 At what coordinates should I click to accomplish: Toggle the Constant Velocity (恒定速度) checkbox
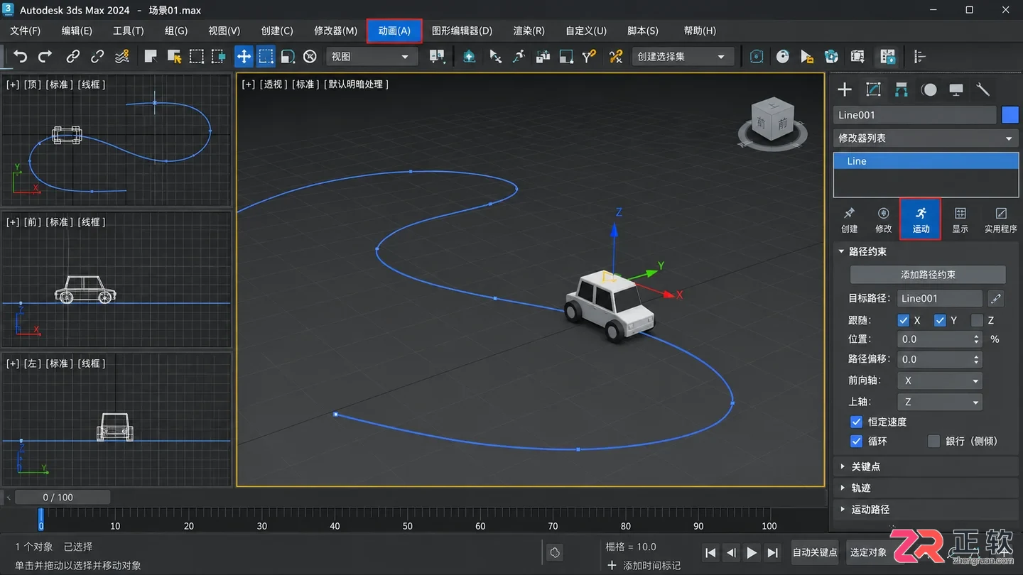[x=856, y=422]
